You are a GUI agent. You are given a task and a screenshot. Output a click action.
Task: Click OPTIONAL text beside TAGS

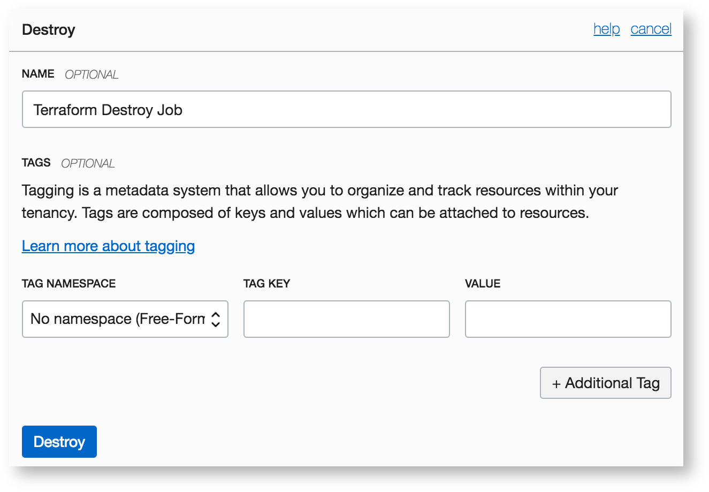(88, 163)
